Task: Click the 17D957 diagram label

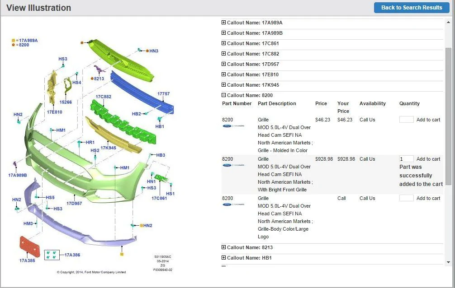Action: (x=74, y=204)
